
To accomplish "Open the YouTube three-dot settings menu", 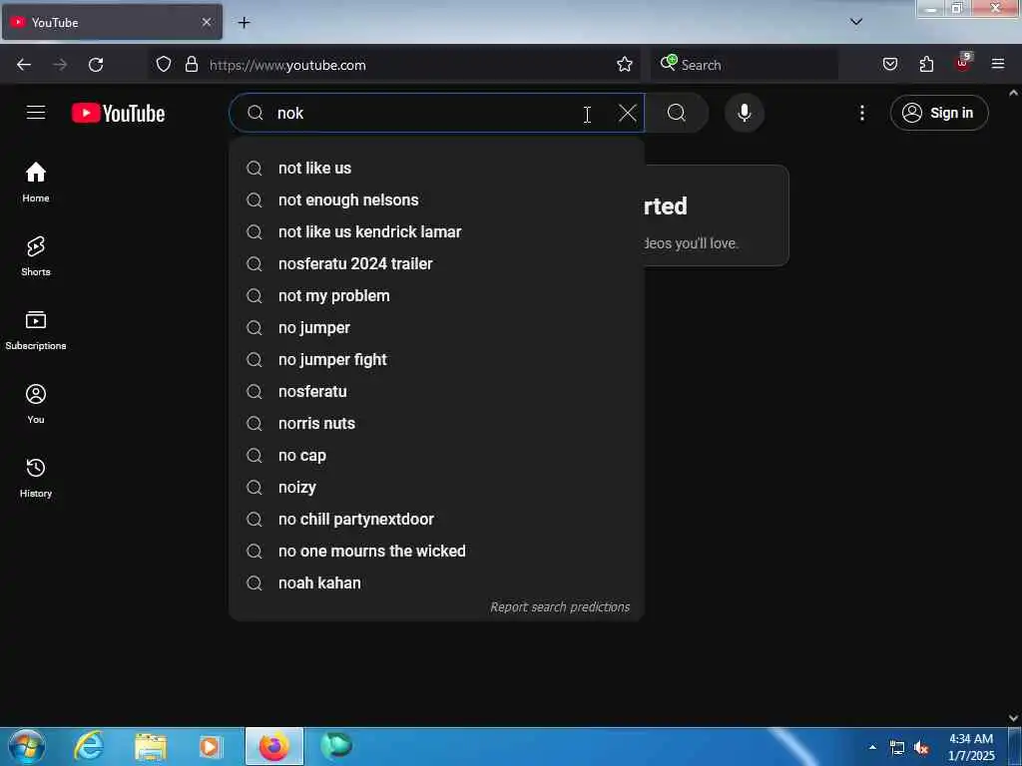I will [861, 113].
